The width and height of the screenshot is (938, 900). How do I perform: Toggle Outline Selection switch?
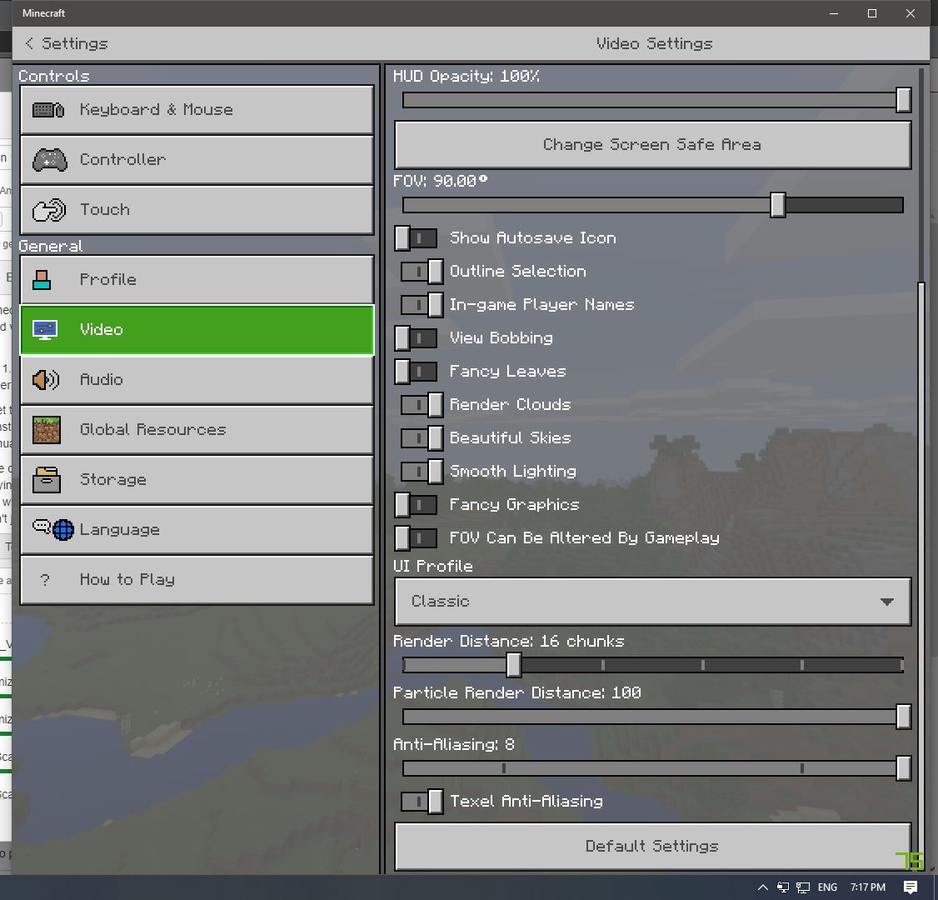(x=422, y=272)
